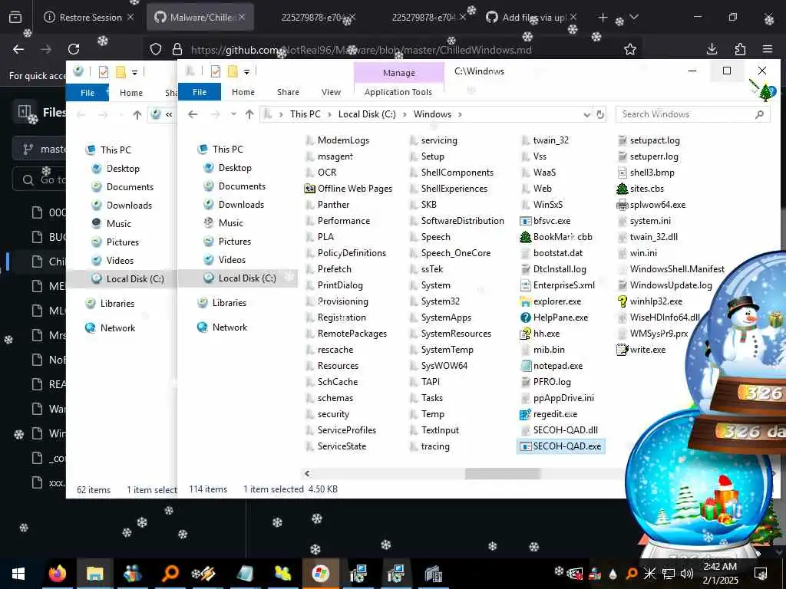Image resolution: width=786 pixels, height=589 pixels.
Task: Open the clock showing 2:42 AM
Action: (x=720, y=574)
